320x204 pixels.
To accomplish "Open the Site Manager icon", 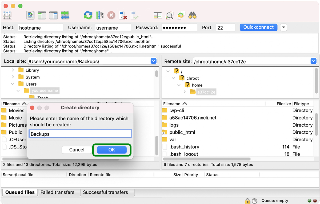I will pos(7,15).
